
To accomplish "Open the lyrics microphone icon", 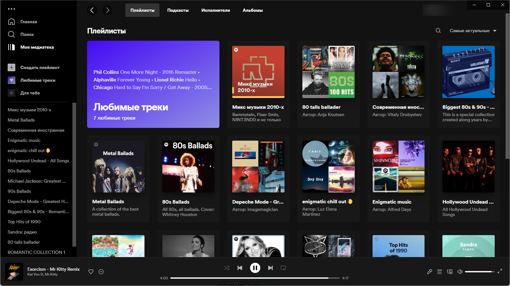I will (430, 272).
